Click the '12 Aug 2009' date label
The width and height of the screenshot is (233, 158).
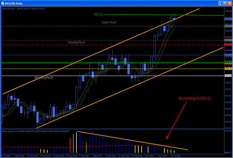point(33,156)
